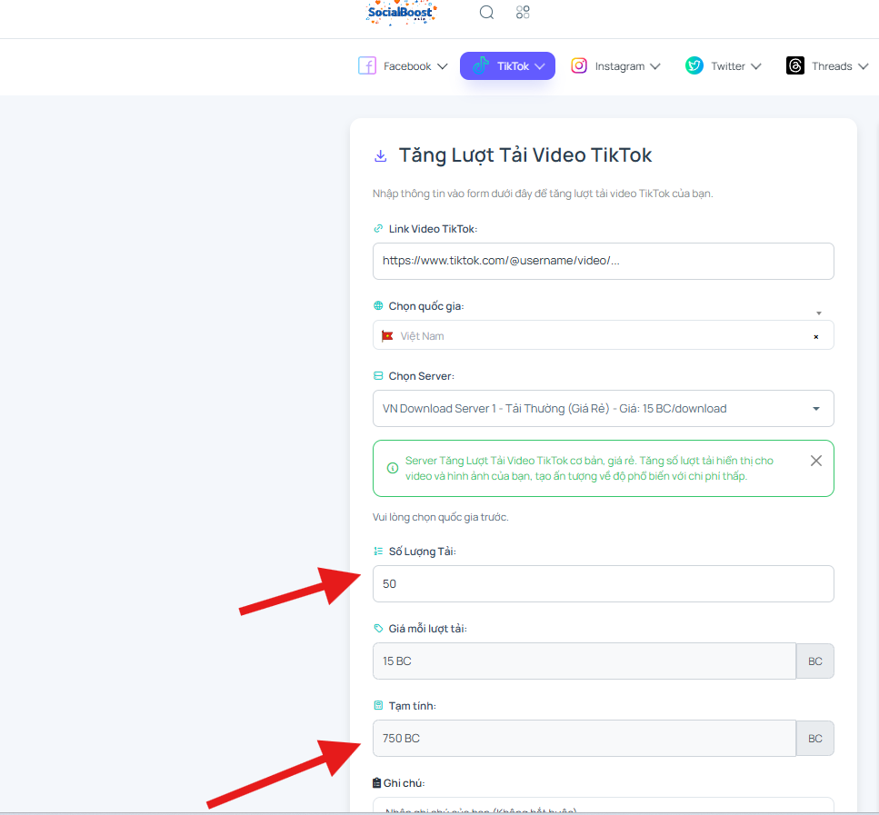Click the Instagram camera icon
The width and height of the screenshot is (879, 815).
[x=579, y=66]
